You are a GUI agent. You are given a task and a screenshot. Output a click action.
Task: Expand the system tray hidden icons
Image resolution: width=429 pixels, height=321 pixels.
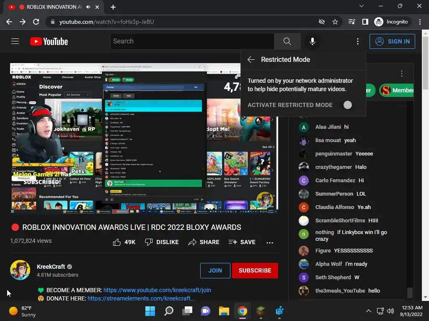click(369, 311)
